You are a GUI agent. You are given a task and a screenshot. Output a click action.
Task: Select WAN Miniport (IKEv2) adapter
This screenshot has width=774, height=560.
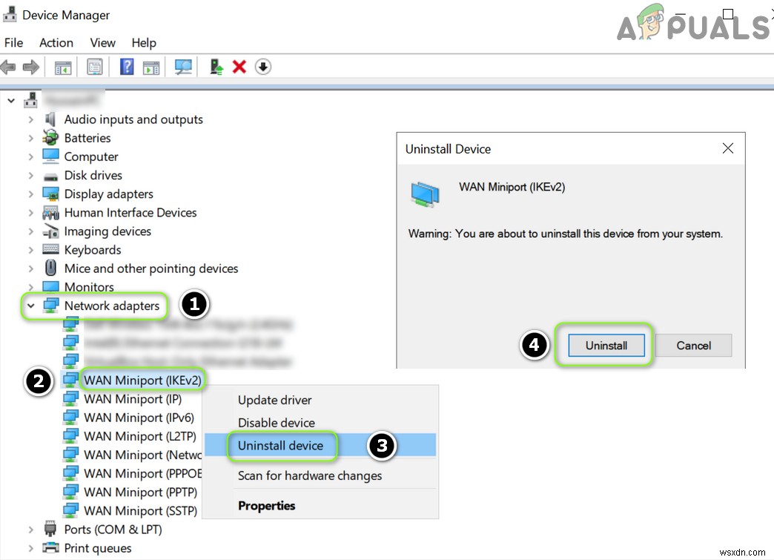(x=142, y=381)
